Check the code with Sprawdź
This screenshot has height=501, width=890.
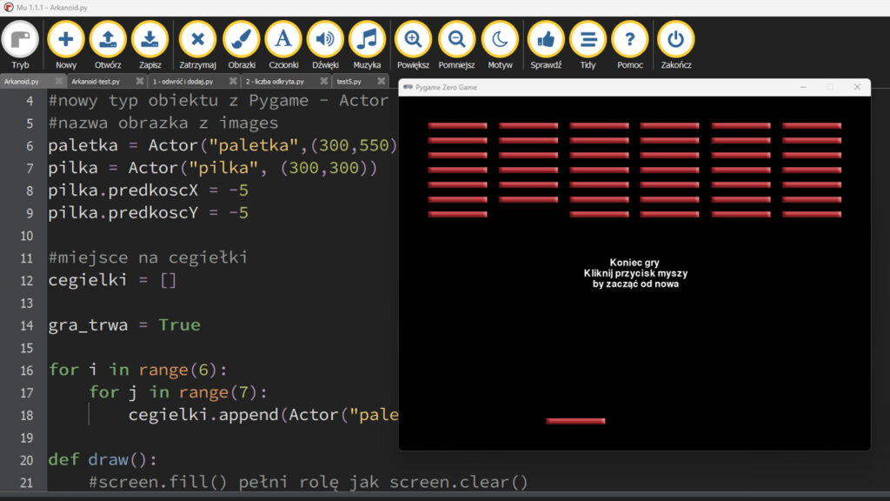[x=546, y=40]
